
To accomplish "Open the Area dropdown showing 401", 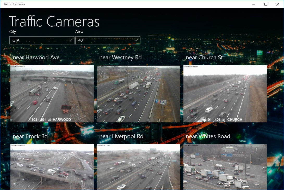I will 108,40.
